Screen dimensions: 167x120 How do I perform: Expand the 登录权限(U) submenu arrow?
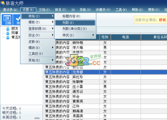tap(53, 29)
